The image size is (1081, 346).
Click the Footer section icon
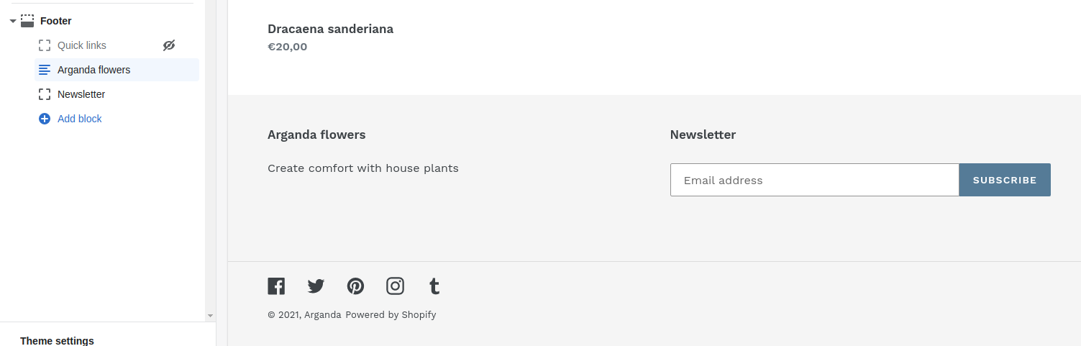click(27, 21)
